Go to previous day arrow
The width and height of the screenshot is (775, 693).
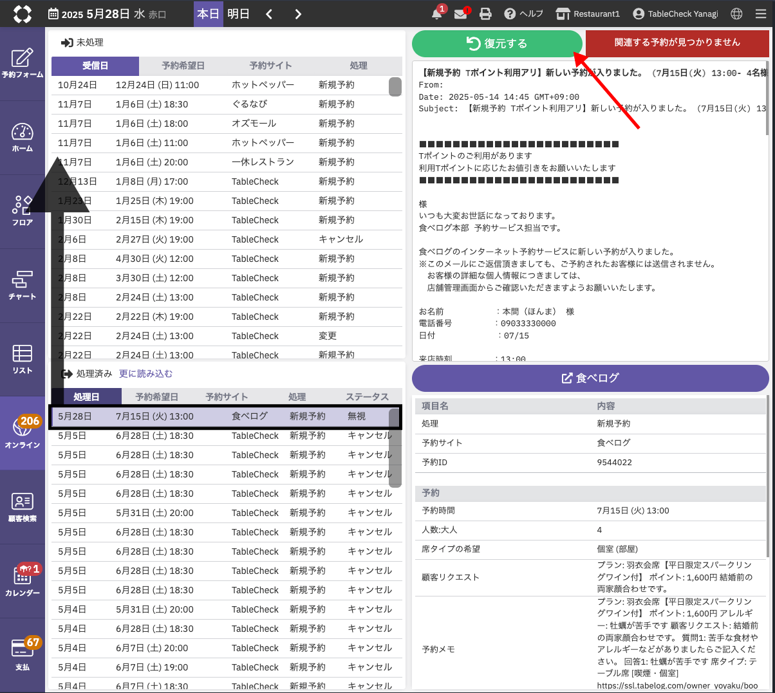click(269, 14)
